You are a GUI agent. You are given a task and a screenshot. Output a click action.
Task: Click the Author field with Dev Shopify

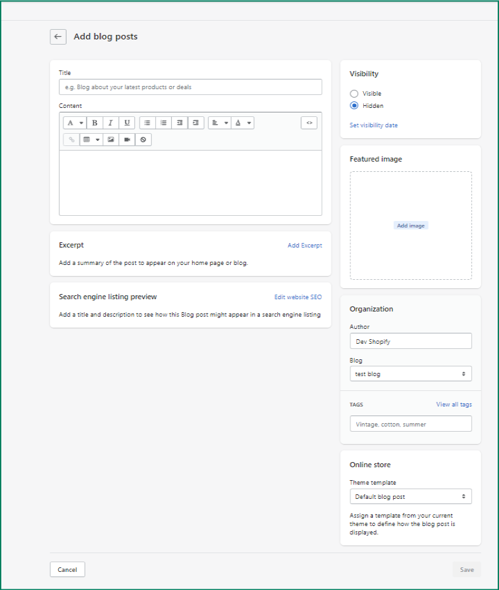coord(410,341)
